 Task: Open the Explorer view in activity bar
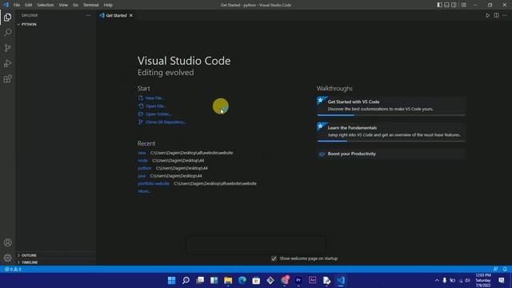(x=7, y=17)
